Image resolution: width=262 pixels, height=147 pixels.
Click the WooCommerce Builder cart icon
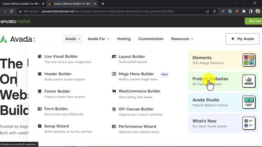point(114,91)
